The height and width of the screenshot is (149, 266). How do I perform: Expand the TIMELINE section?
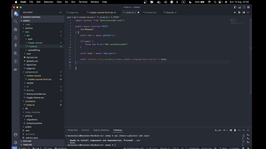tap(42, 145)
